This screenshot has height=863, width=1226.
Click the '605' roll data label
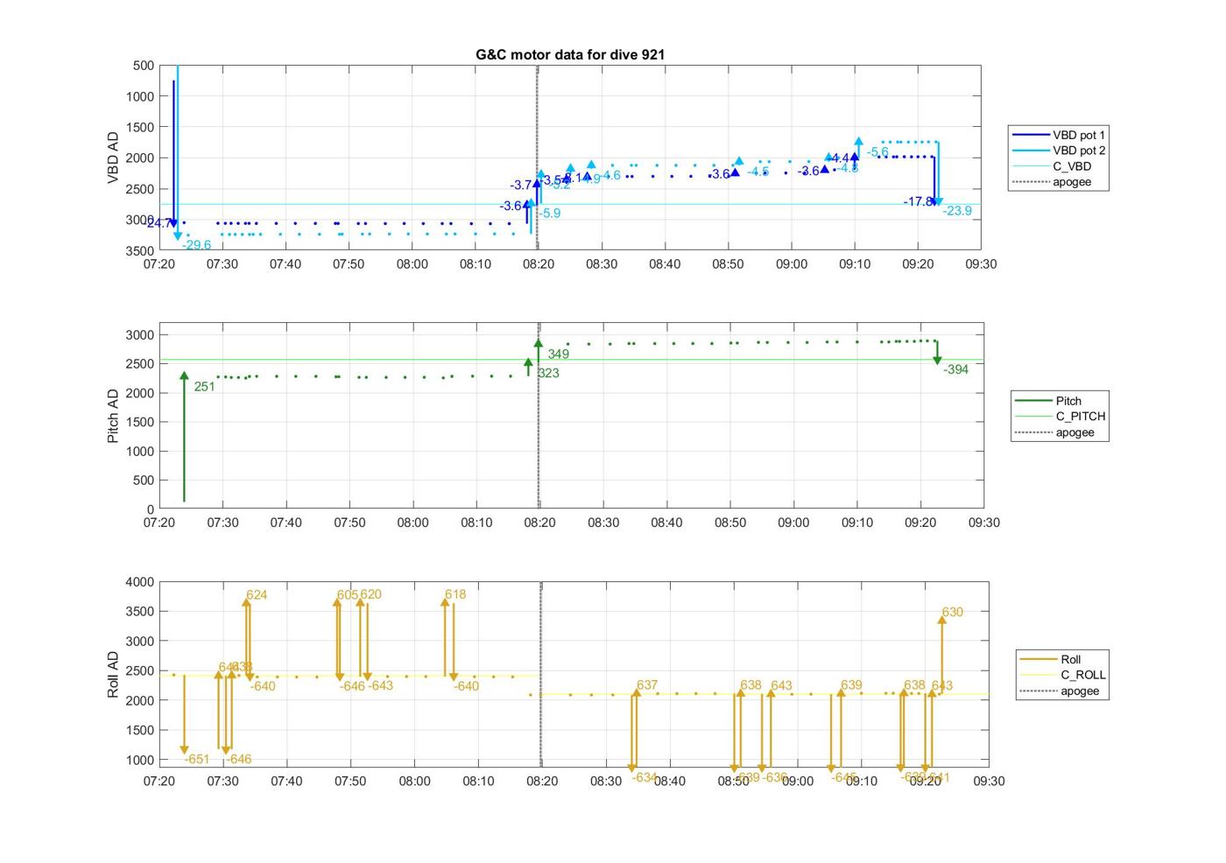tap(348, 594)
